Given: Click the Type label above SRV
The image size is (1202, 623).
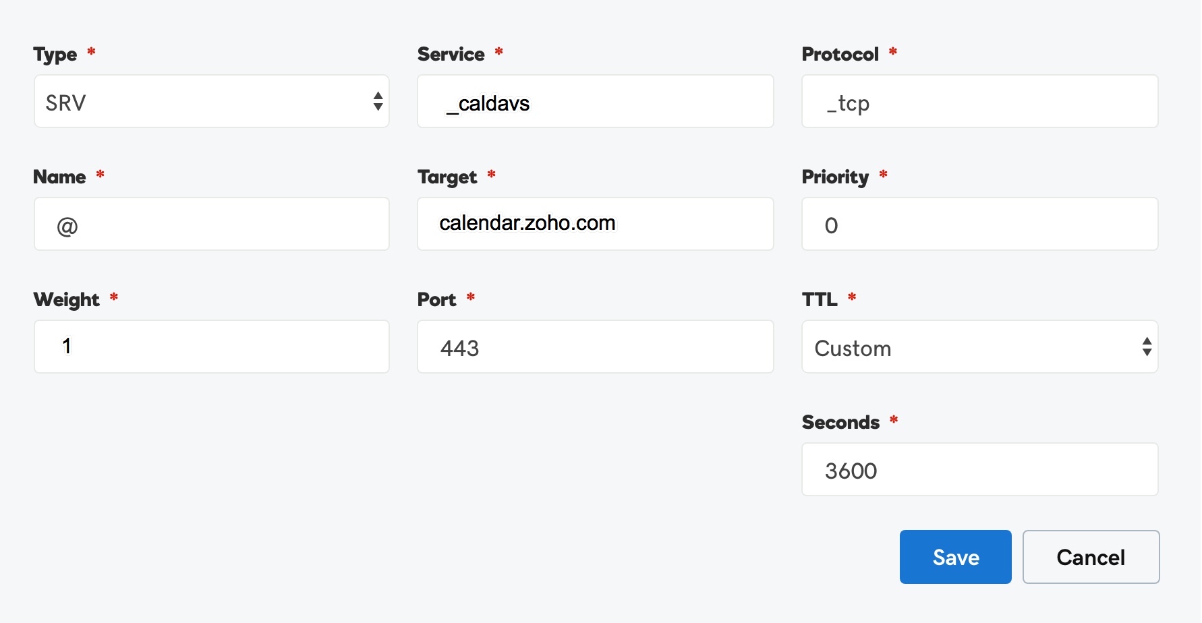Looking at the screenshot, I should (57, 54).
